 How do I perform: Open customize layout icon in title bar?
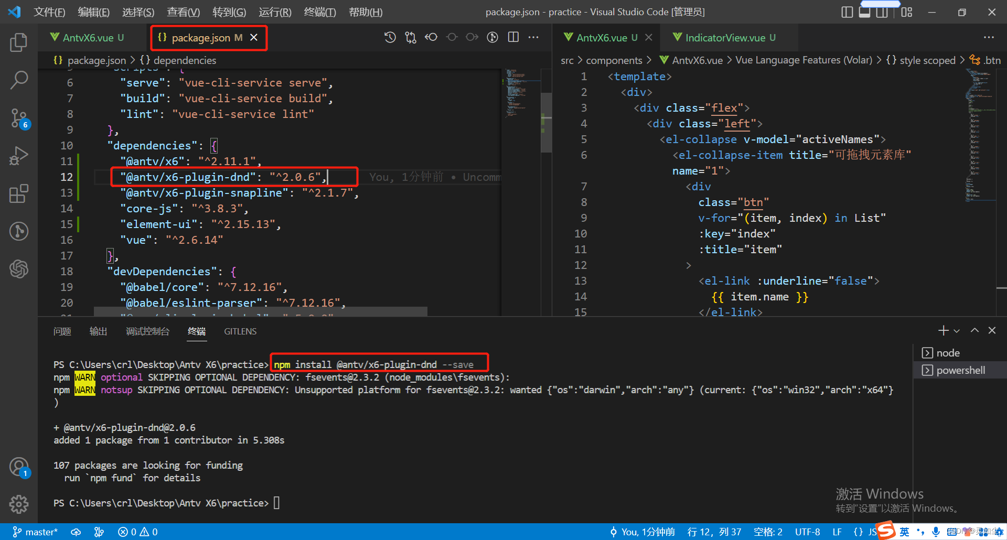pyautogui.click(x=907, y=12)
